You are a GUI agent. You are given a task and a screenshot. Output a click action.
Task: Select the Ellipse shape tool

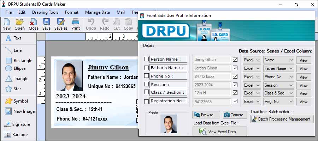16,68
